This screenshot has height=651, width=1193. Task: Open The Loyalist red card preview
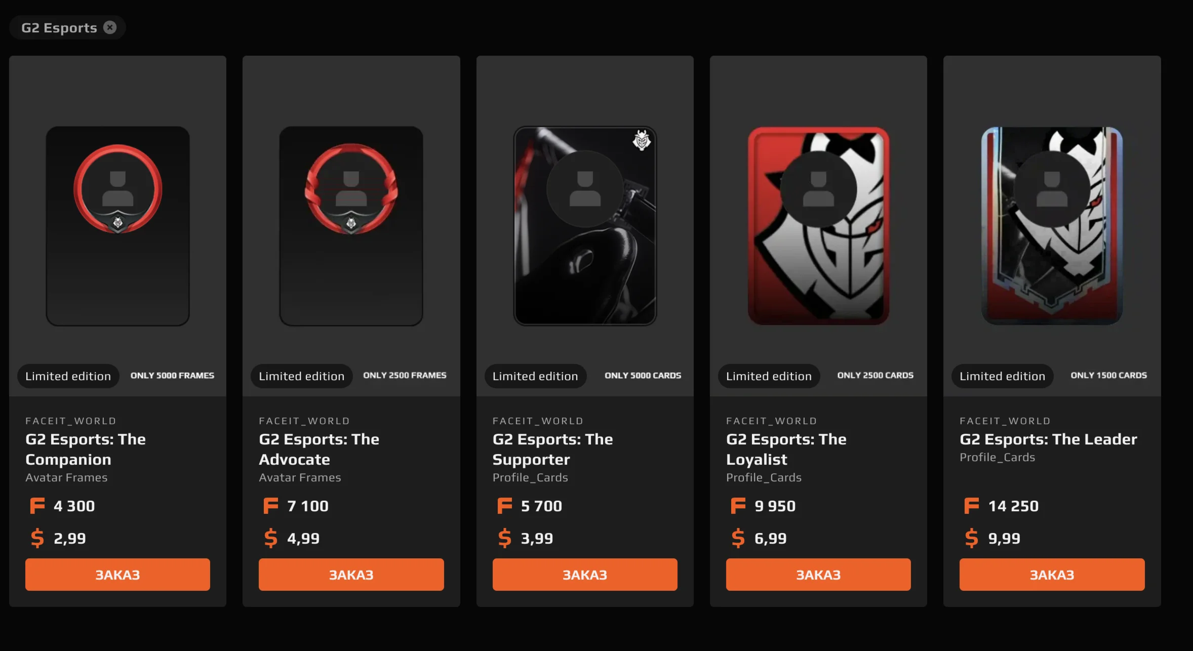click(818, 226)
